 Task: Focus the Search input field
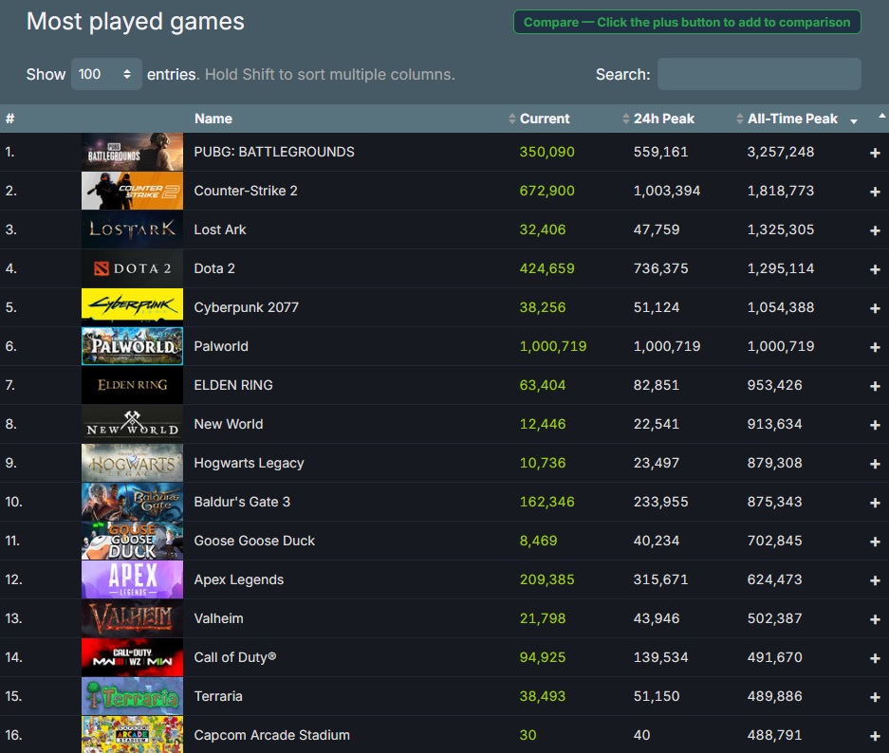coord(759,74)
